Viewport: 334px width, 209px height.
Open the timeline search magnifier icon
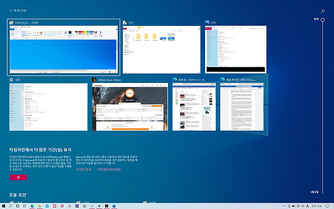(x=323, y=11)
